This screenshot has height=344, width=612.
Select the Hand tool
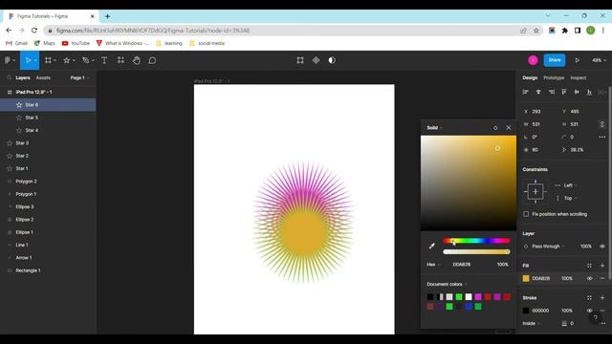coord(137,60)
